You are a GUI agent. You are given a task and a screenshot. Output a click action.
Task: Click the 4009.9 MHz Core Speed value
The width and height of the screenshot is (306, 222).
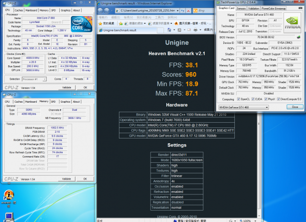[33, 58]
